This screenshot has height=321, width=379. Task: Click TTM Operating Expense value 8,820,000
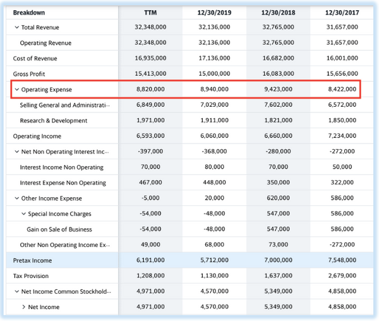pos(150,89)
